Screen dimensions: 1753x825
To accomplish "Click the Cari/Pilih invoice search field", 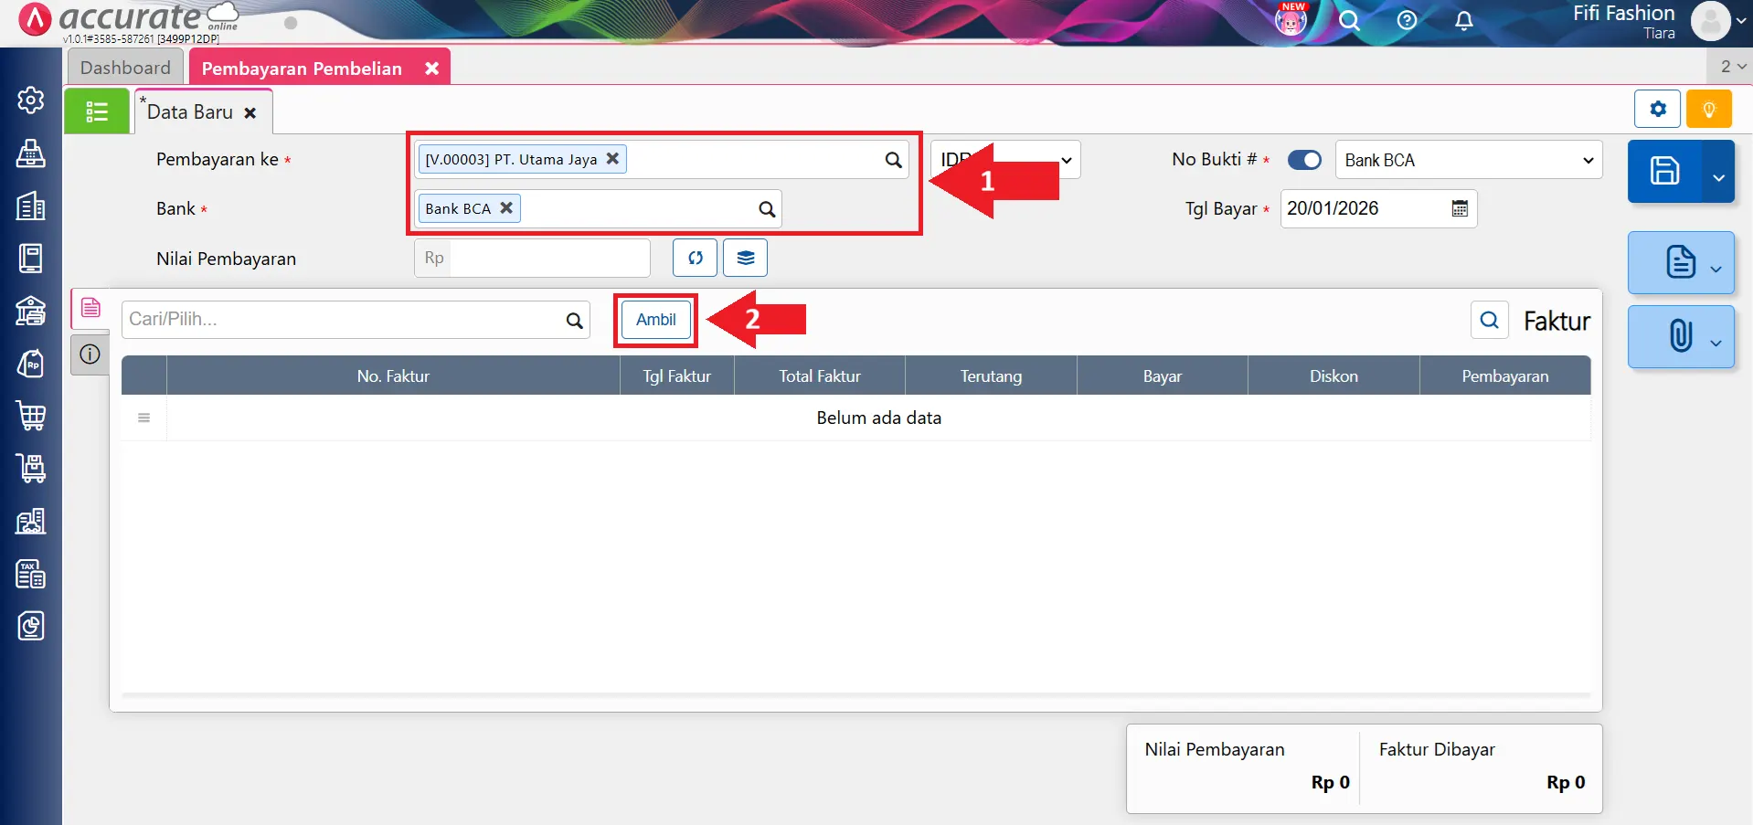I will click(343, 320).
